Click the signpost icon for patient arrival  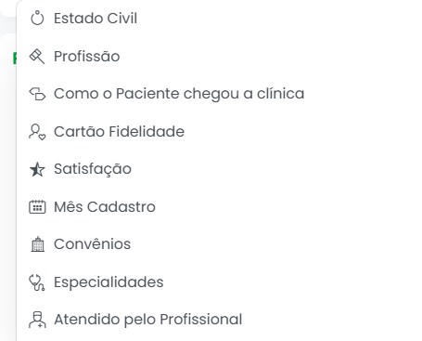pyautogui.click(x=37, y=94)
